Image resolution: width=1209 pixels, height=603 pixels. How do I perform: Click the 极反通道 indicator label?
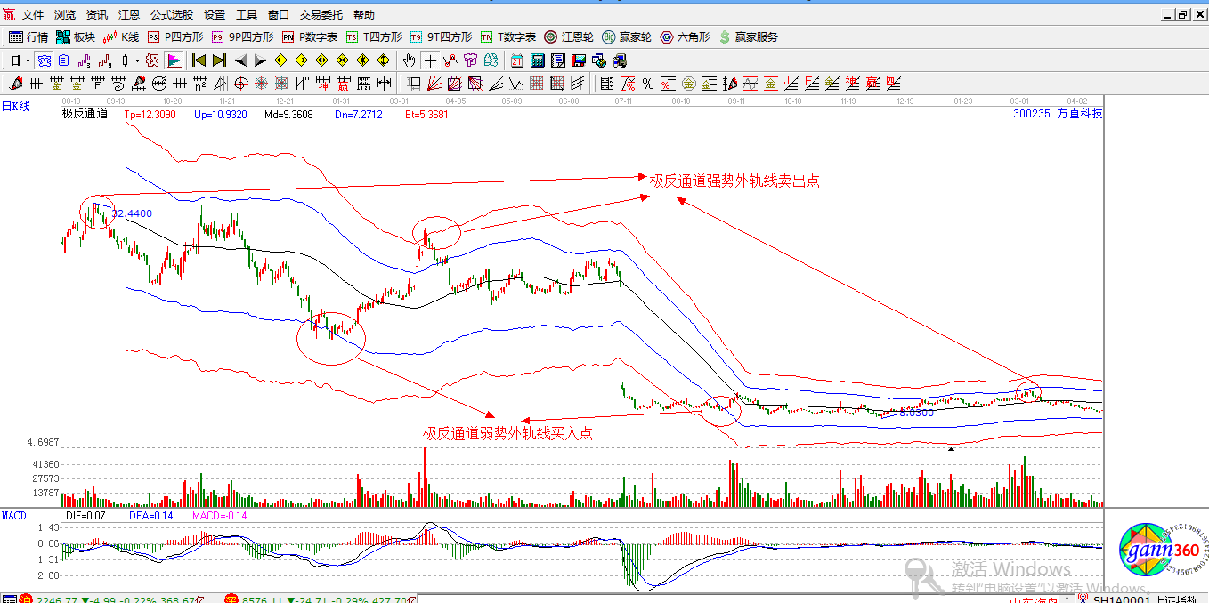tap(85, 114)
